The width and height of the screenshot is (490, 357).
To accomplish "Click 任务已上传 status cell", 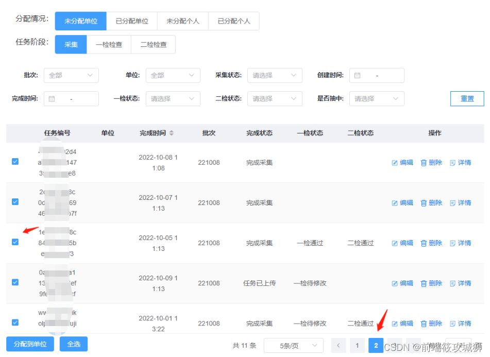I will point(259,283).
